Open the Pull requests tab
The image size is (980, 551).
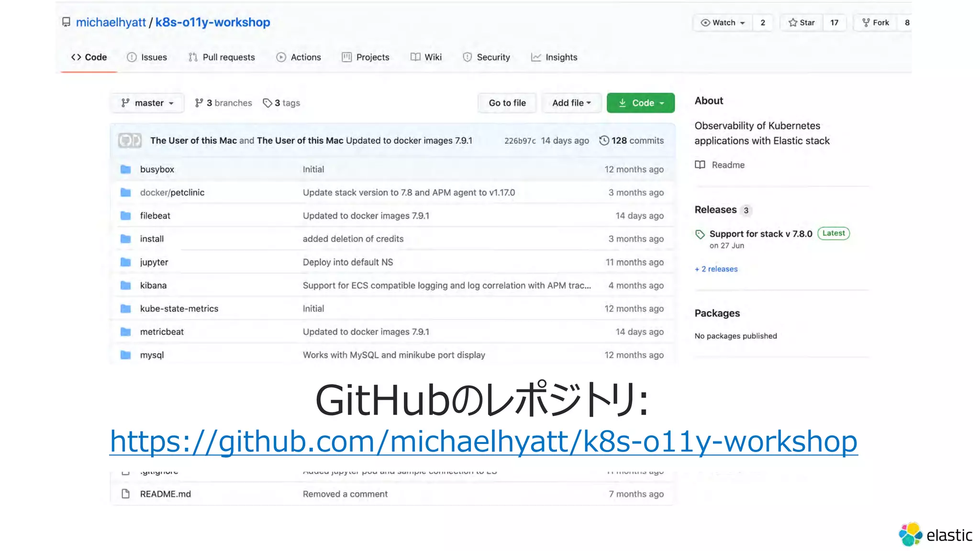click(x=222, y=57)
